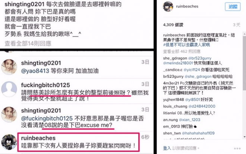The height and width of the screenshot is (154, 246).
Task: Expand 查看全部14則回應 replies
Action: click(x=28, y=44)
